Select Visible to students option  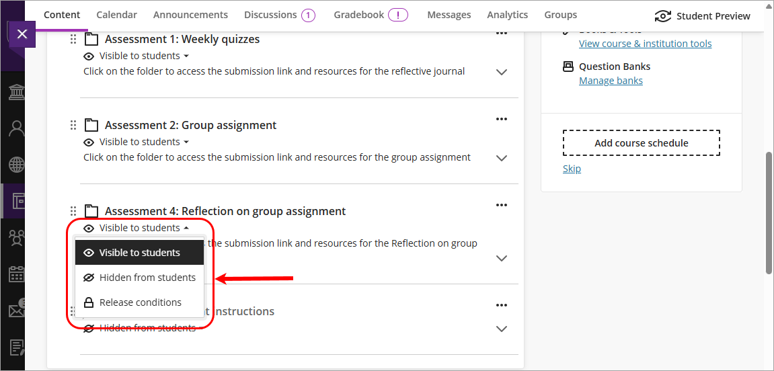coord(139,253)
